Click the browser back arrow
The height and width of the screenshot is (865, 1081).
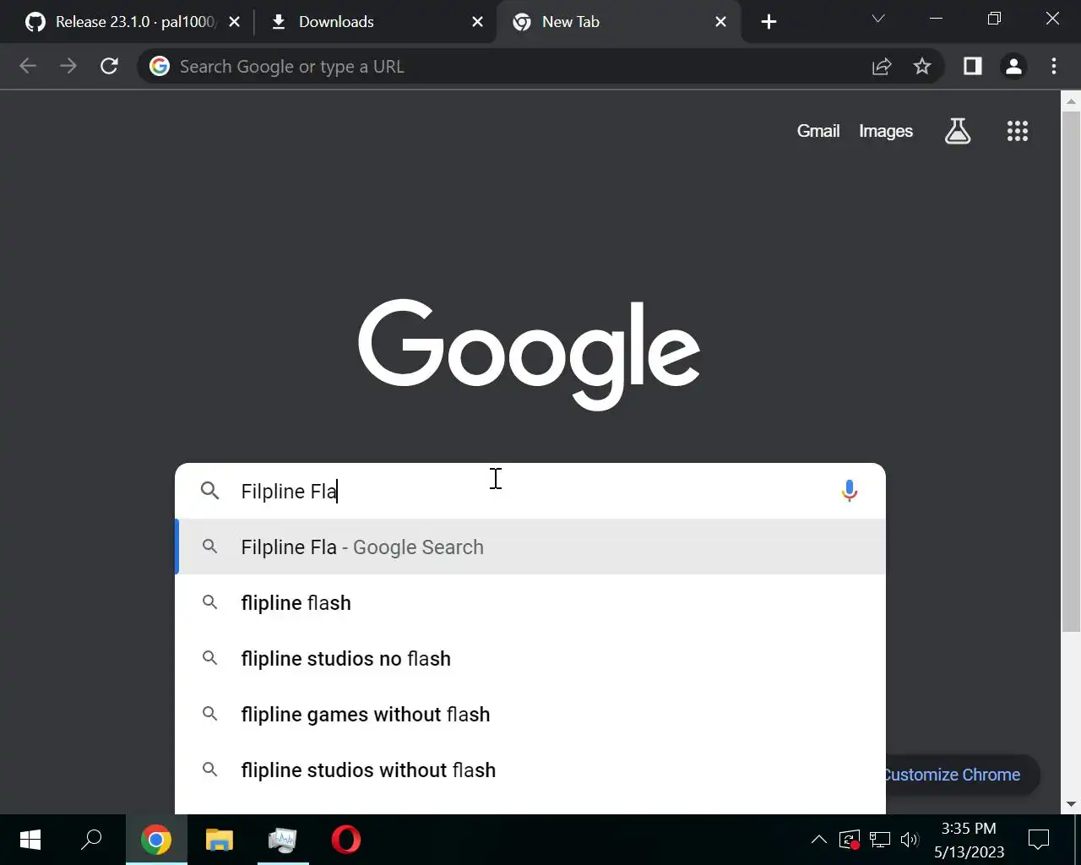28,66
